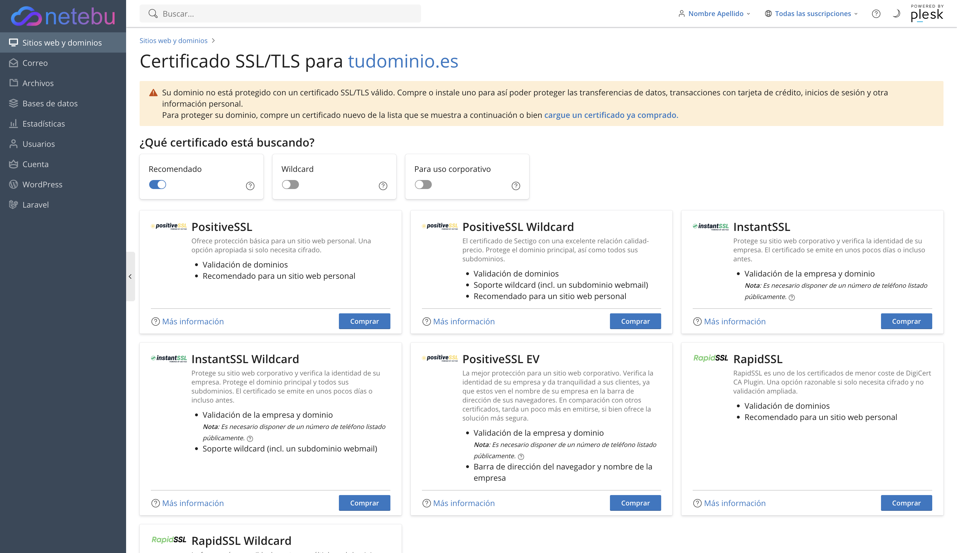Viewport: 957px width, 553px height.
Task: Click the PositiveSSL EV note help icon
Action: click(521, 457)
